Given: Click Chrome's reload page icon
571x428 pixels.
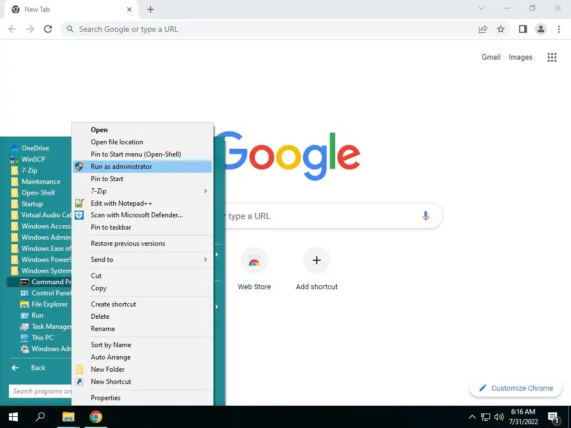Looking at the screenshot, I should pyautogui.click(x=48, y=29).
